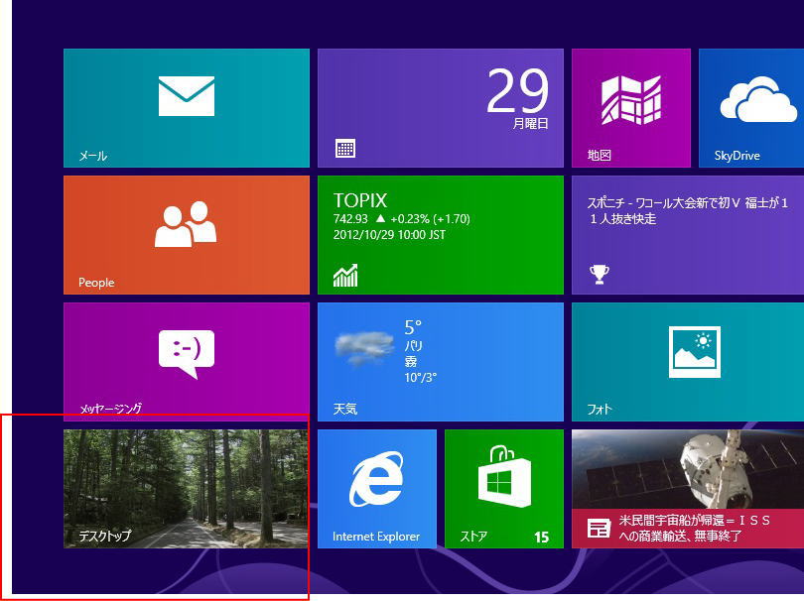View the spacecraft news photo
Image resolution: width=804 pixels, height=601 pixels.
688,469
